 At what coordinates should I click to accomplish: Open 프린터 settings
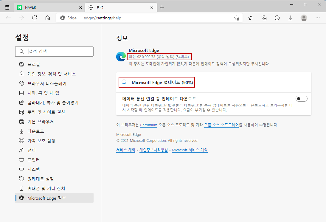[x=54, y=160]
